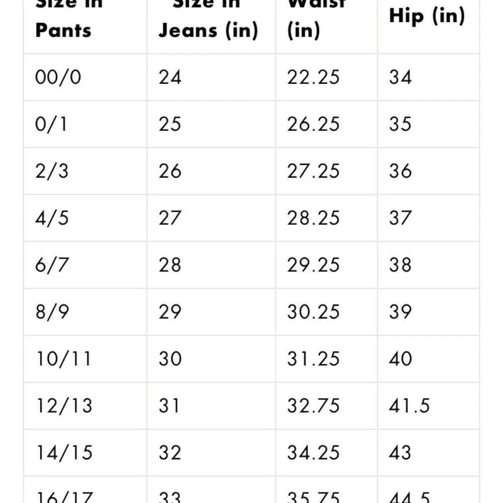Select the 4/5 pants size cell
This screenshot has height=503, width=503.
(x=52, y=218)
